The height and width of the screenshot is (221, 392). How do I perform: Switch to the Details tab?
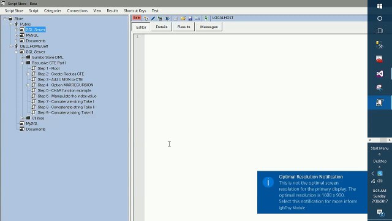162,27
